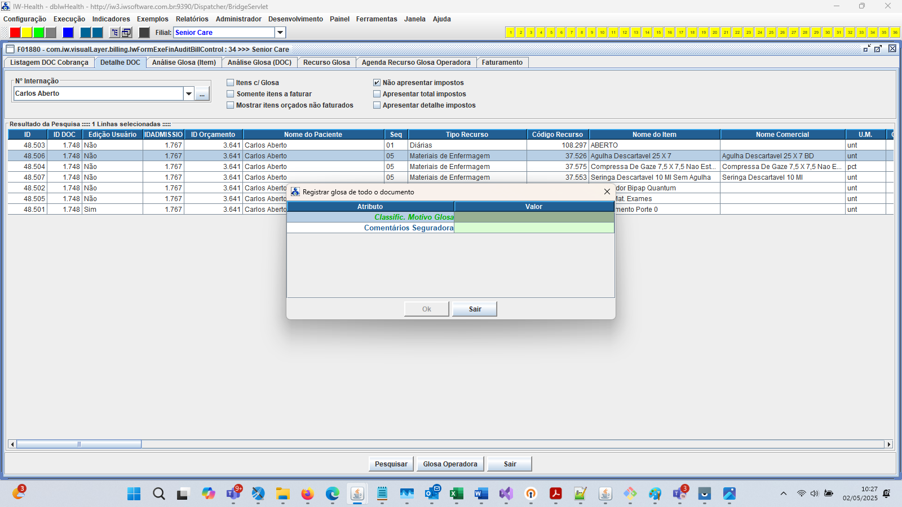Image resolution: width=902 pixels, height=507 pixels.
Task: Click the ellipsis button beside Nº Internação
Action: 202,94
